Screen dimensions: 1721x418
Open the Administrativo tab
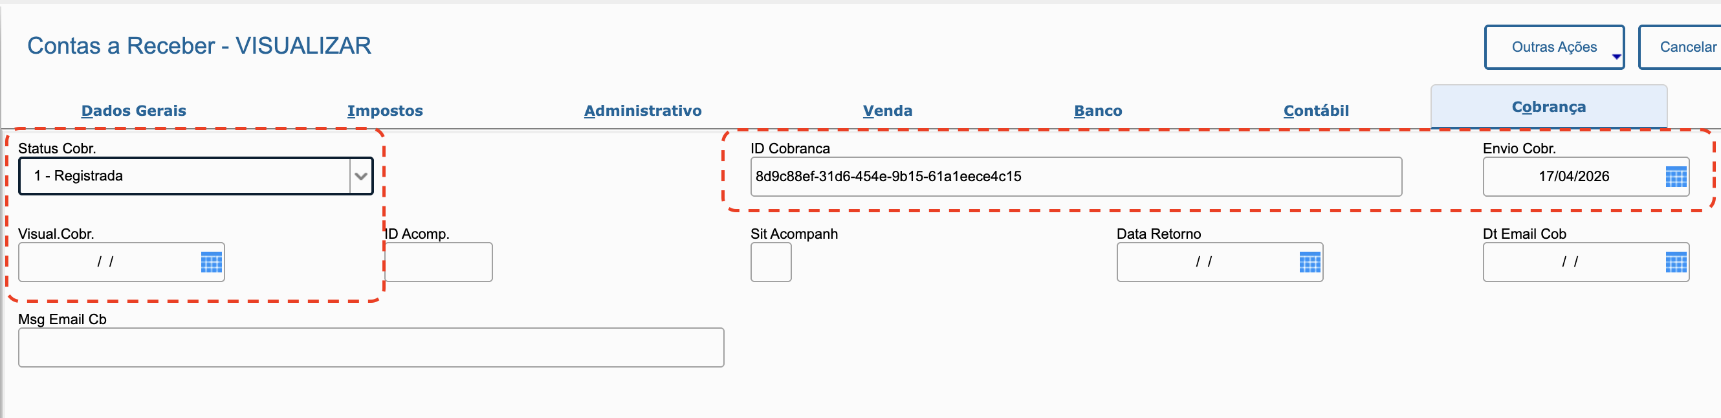point(642,111)
